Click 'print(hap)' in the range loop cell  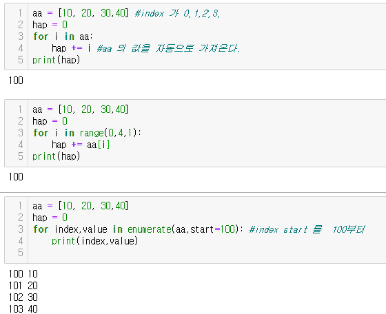click(56, 156)
